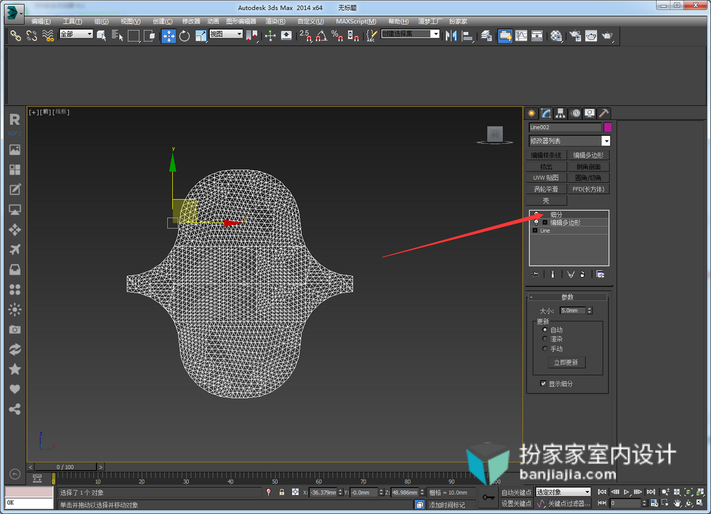Open the application menu logo button

tap(14, 13)
